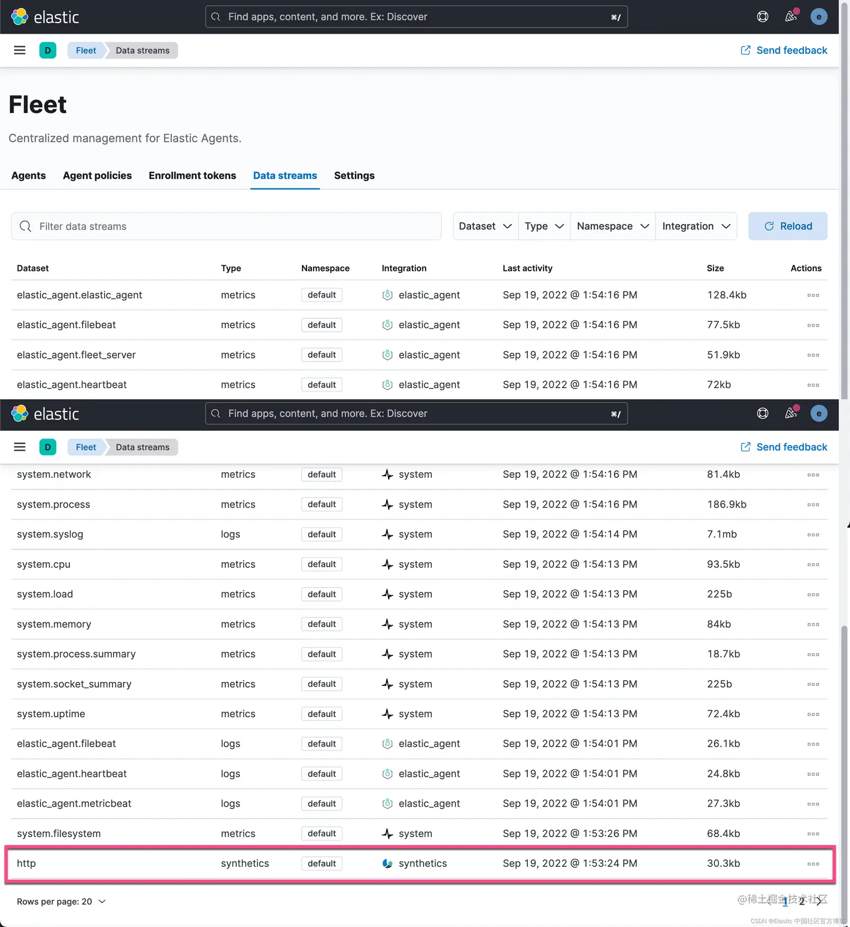Click synthetics integration icon in http row
This screenshot has height=927, width=850.
387,863
